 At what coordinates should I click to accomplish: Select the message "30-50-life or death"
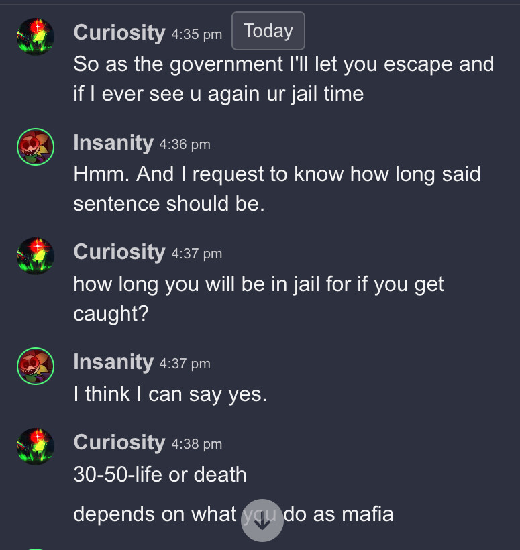160,474
